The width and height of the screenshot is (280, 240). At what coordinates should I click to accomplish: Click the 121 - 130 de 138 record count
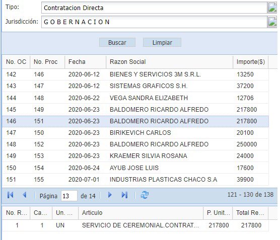coord(250,195)
